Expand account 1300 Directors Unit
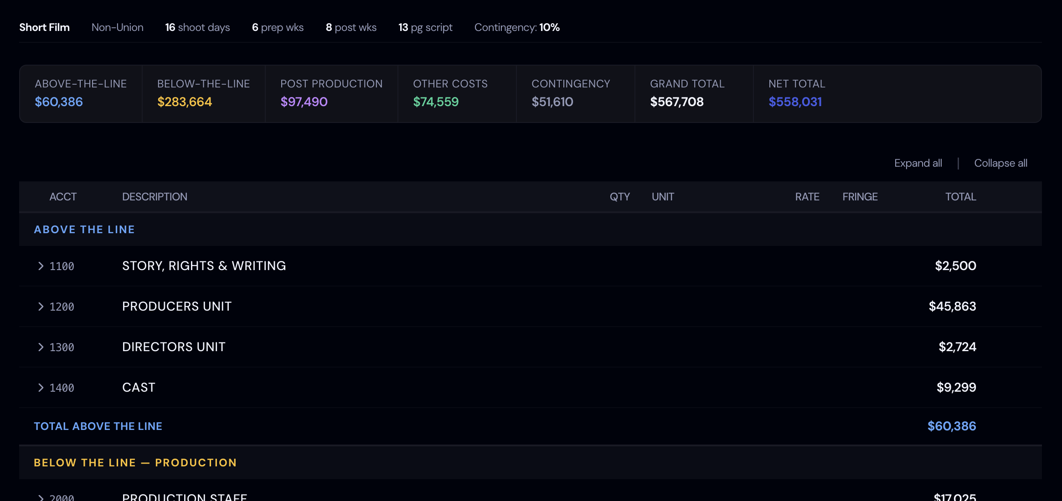This screenshot has height=501, width=1062. [41, 347]
